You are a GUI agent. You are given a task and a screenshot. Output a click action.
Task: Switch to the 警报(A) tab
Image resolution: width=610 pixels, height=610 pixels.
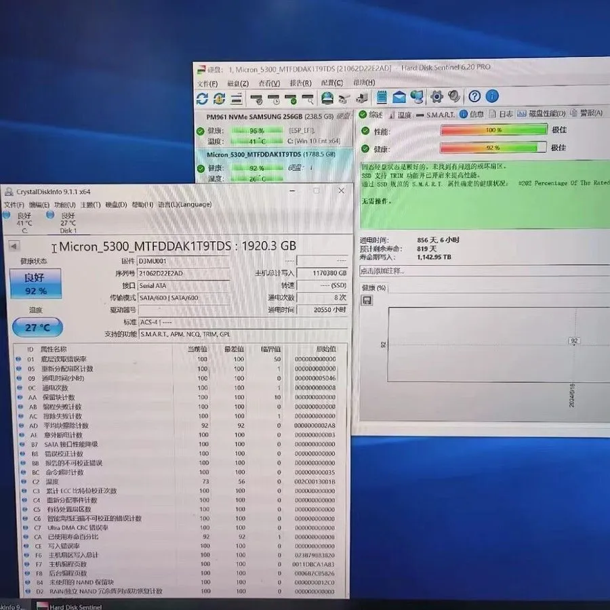pyautogui.click(x=587, y=113)
